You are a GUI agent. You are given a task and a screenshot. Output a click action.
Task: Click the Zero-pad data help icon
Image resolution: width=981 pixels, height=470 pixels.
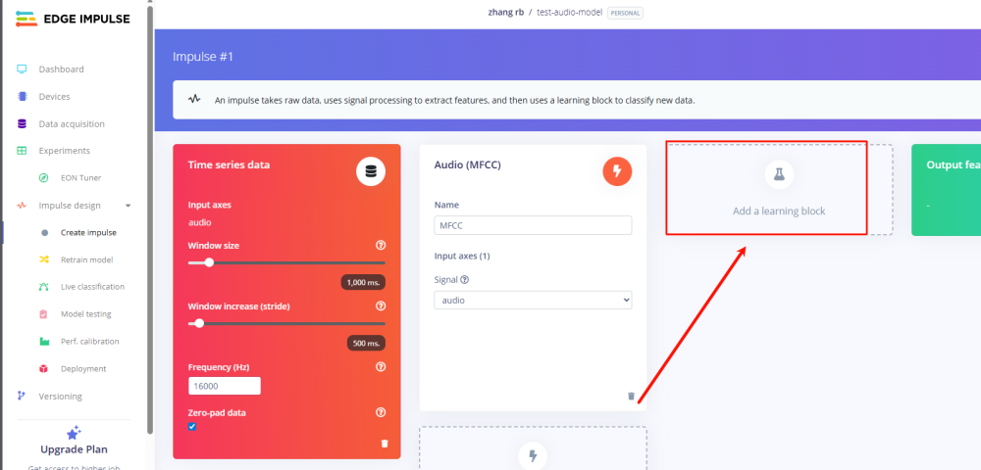(381, 413)
